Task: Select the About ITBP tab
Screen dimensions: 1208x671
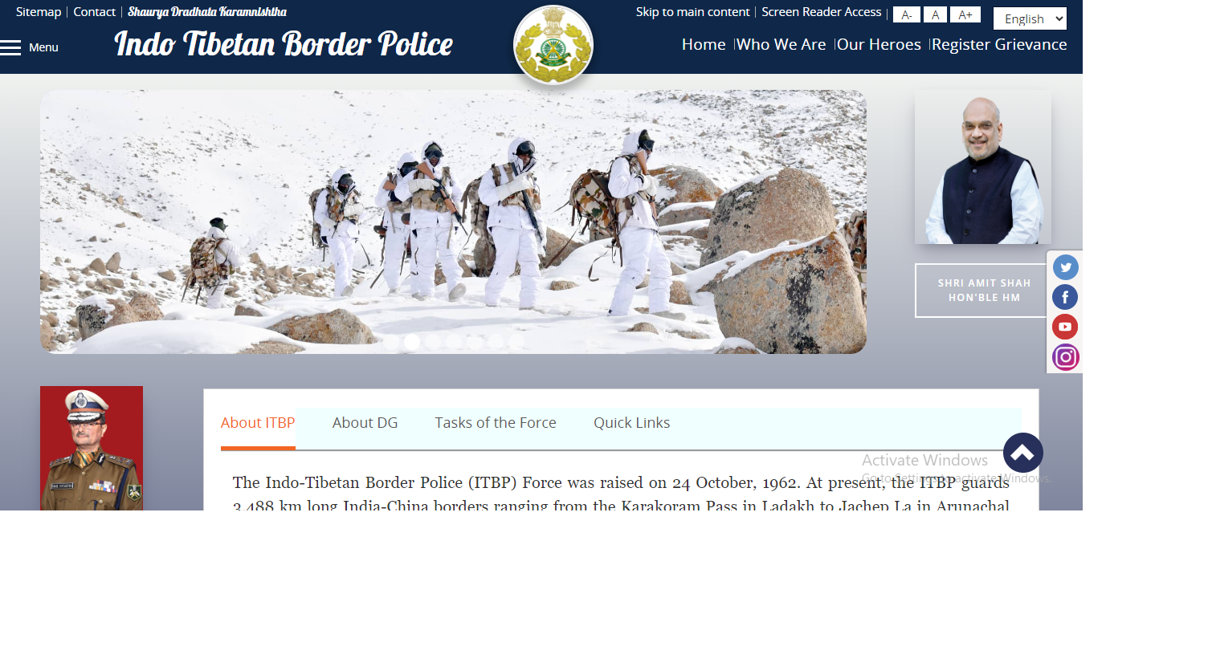Action: pyautogui.click(x=258, y=423)
